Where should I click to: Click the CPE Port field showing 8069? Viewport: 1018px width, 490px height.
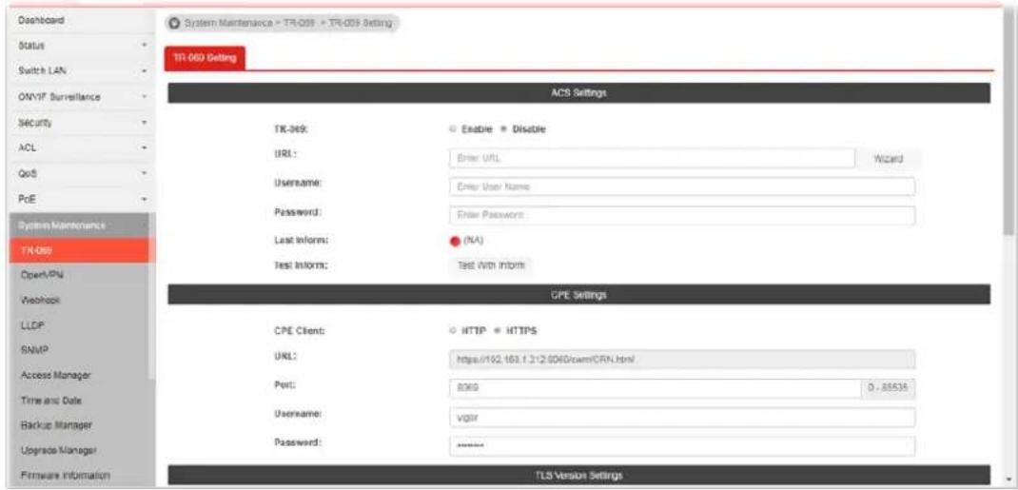tap(655, 389)
